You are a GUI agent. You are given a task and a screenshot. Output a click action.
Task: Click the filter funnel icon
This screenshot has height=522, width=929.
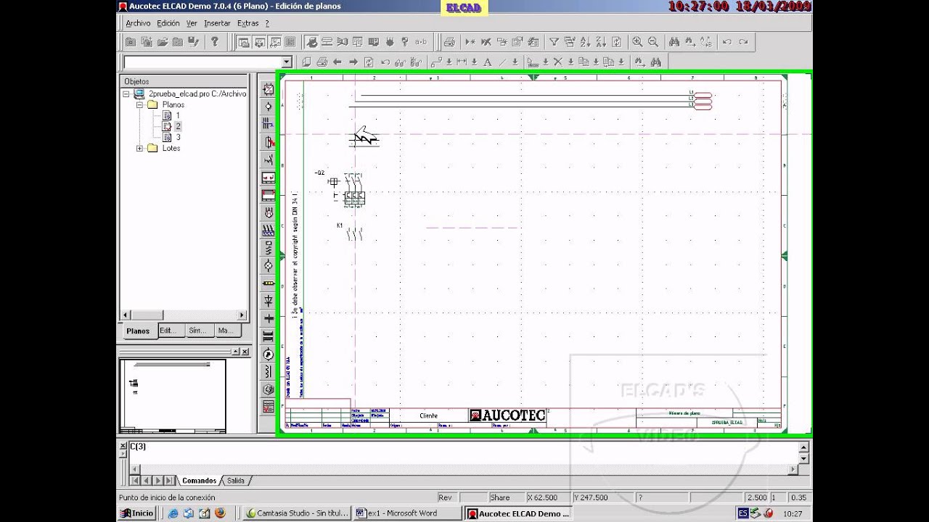click(x=554, y=42)
